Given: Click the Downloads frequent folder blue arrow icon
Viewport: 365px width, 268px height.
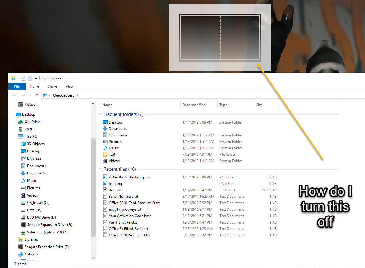Looking at the screenshot, I should click(105, 129).
